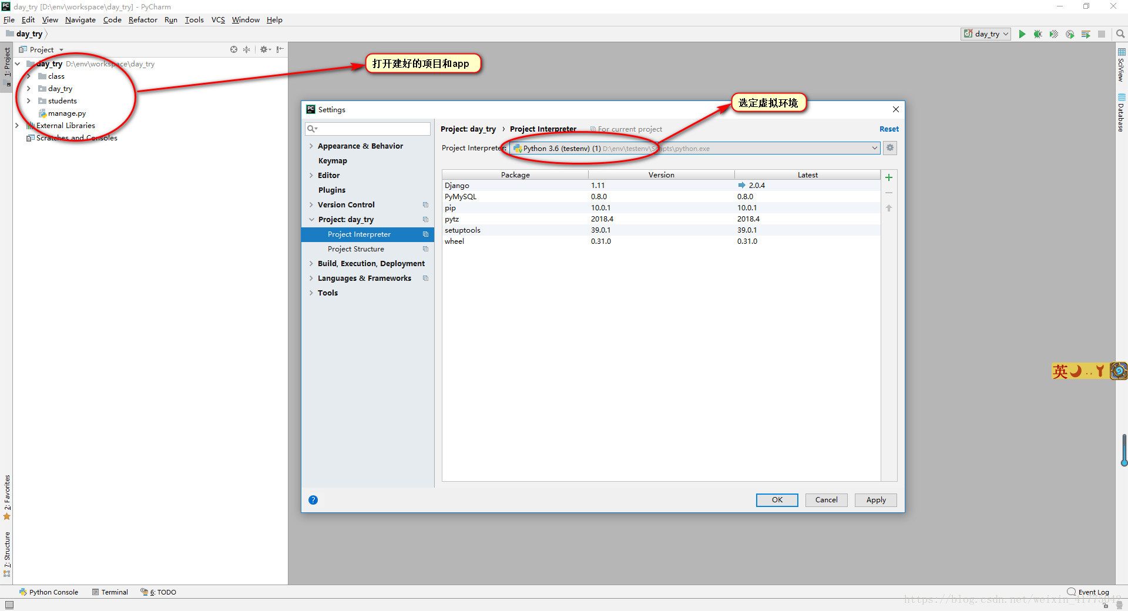
Task: Expand the students folder
Action: pos(28,100)
